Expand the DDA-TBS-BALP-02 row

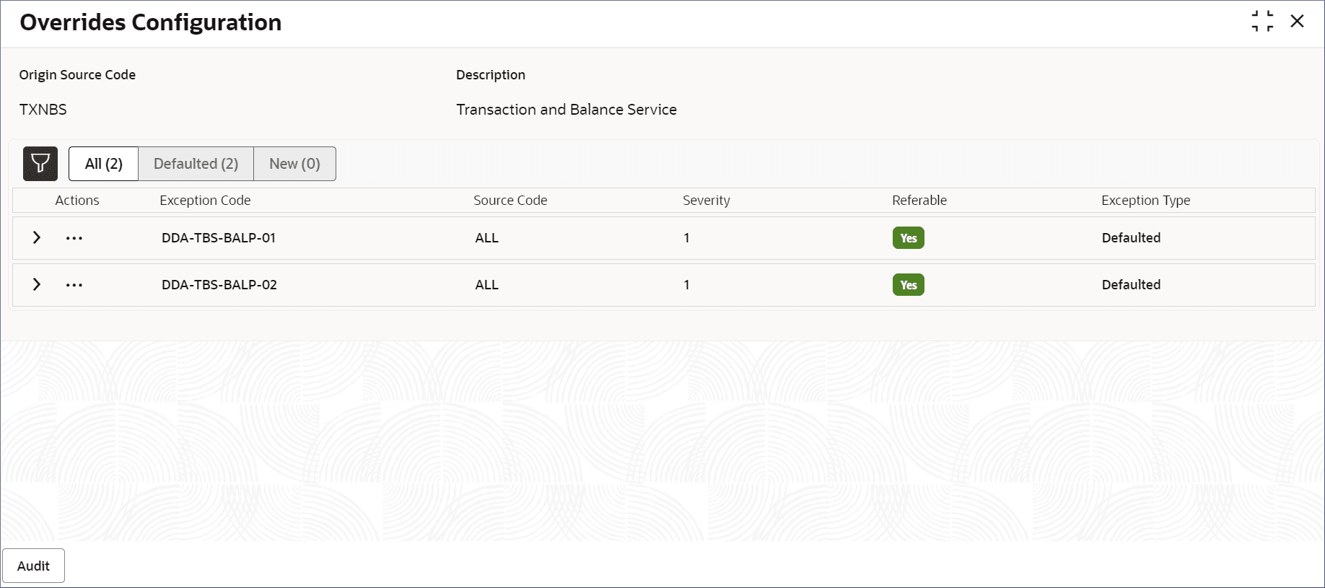click(x=37, y=284)
